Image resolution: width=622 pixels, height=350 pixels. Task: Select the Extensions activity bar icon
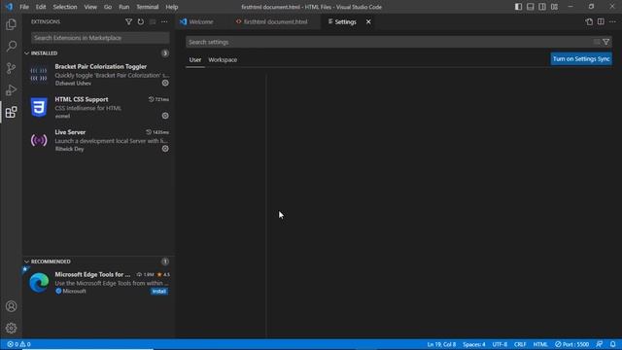(x=11, y=113)
